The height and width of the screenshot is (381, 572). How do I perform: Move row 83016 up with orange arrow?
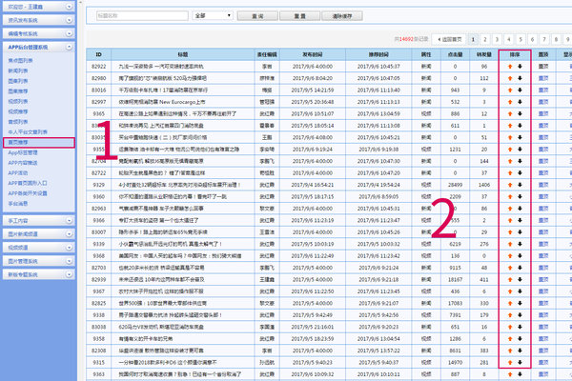[509, 90]
